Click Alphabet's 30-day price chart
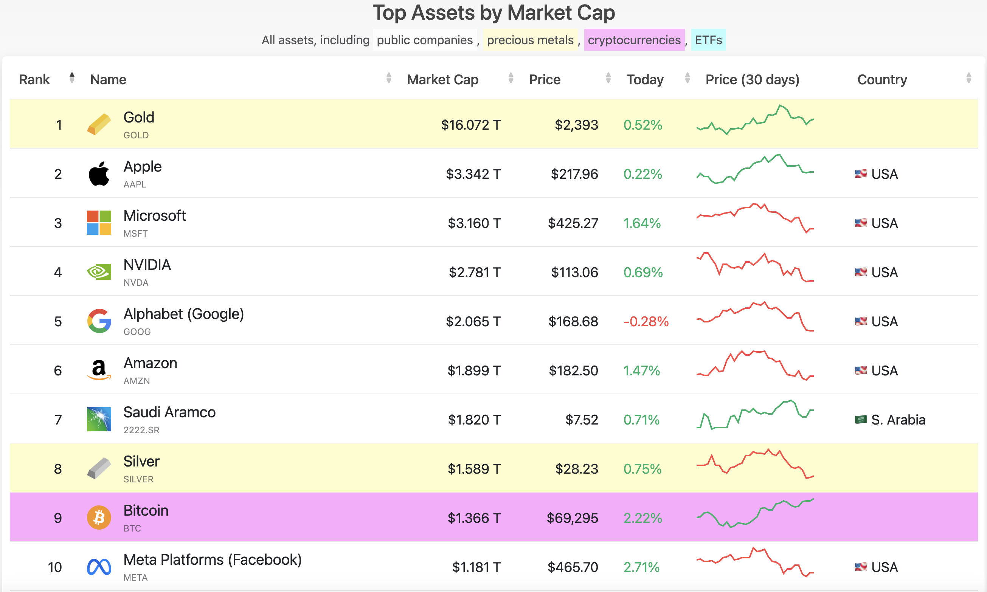Image resolution: width=987 pixels, height=592 pixels. pyautogui.click(x=755, y=316)
